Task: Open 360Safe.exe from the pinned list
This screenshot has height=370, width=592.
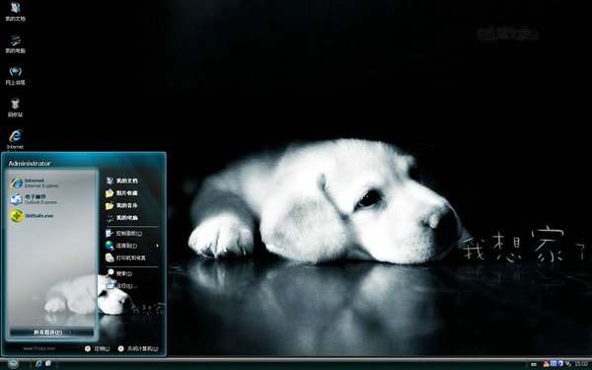Action: [33, 215]
